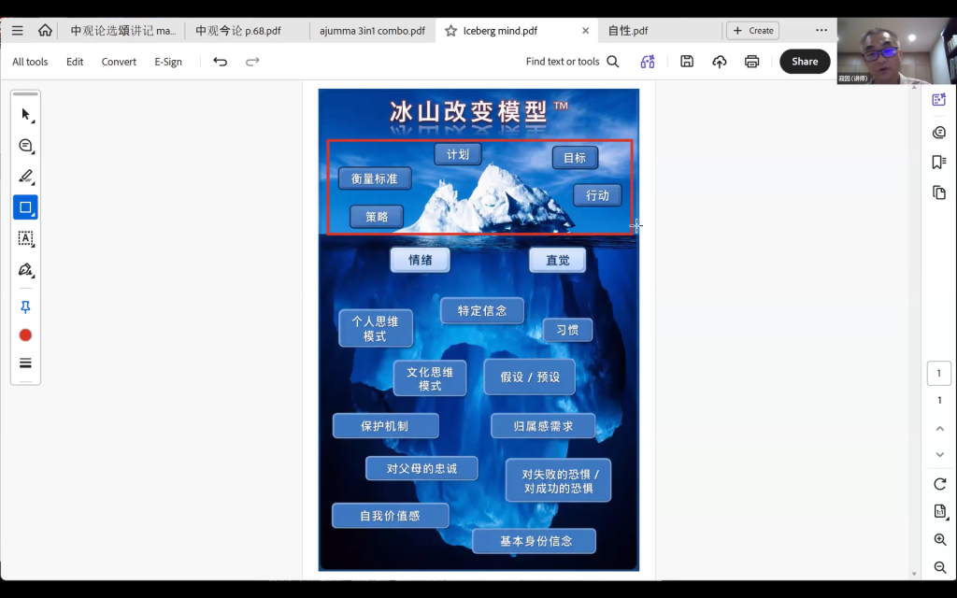Save the document using the disk icon
Image resolution: width=957 pixels, height=598 pixels.
pyautogui.click(x=687, y=61)
